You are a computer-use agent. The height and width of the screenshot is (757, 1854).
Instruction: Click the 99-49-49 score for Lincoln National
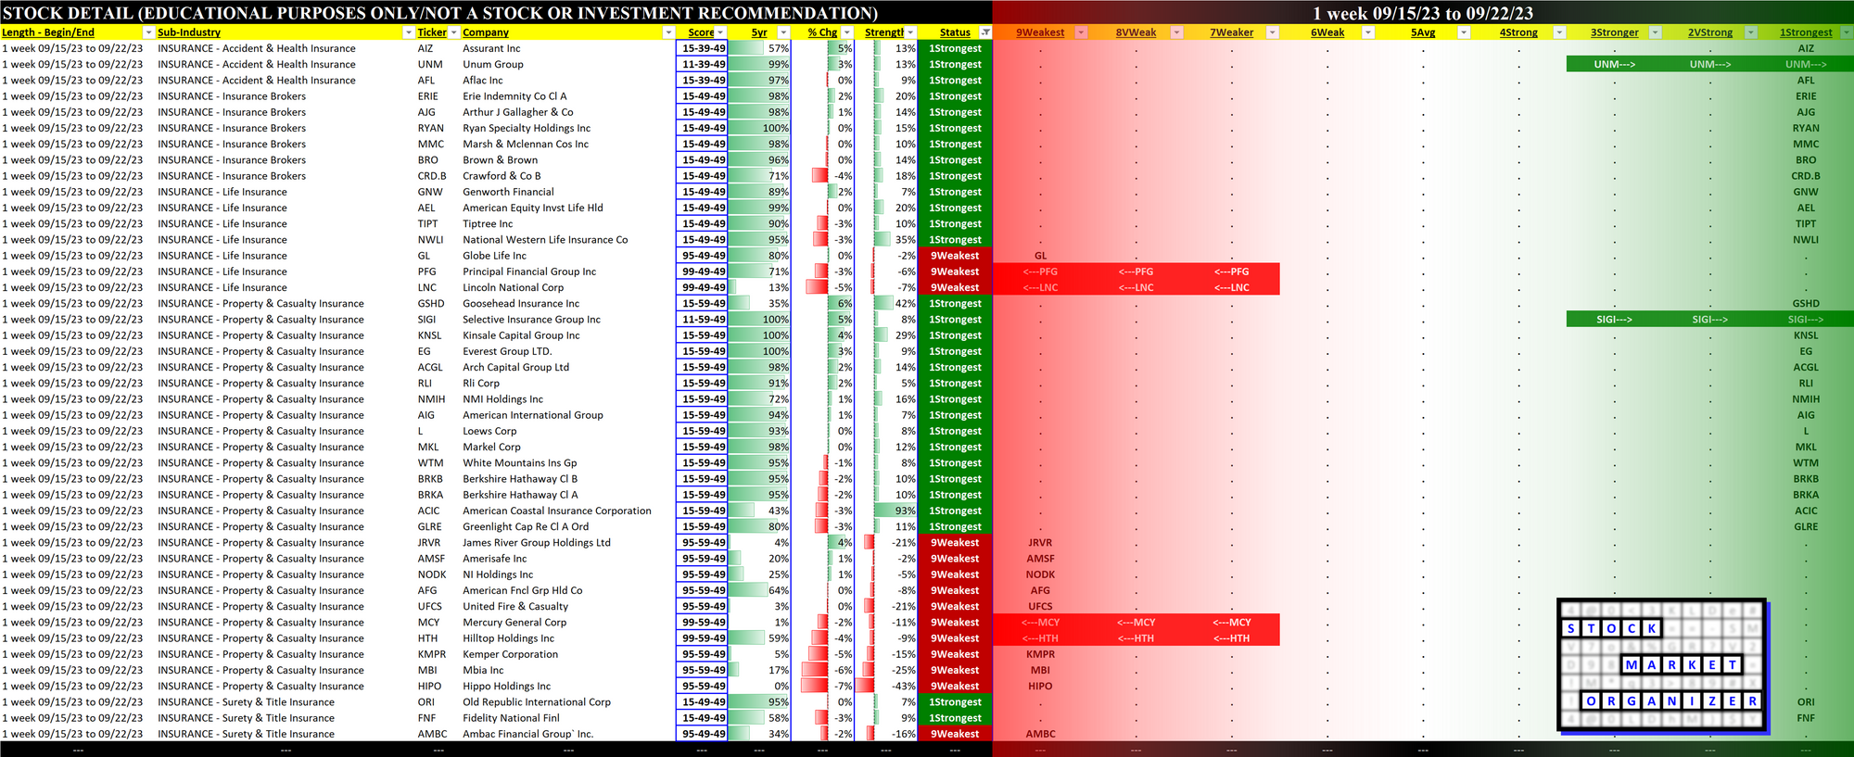point(703,287)
